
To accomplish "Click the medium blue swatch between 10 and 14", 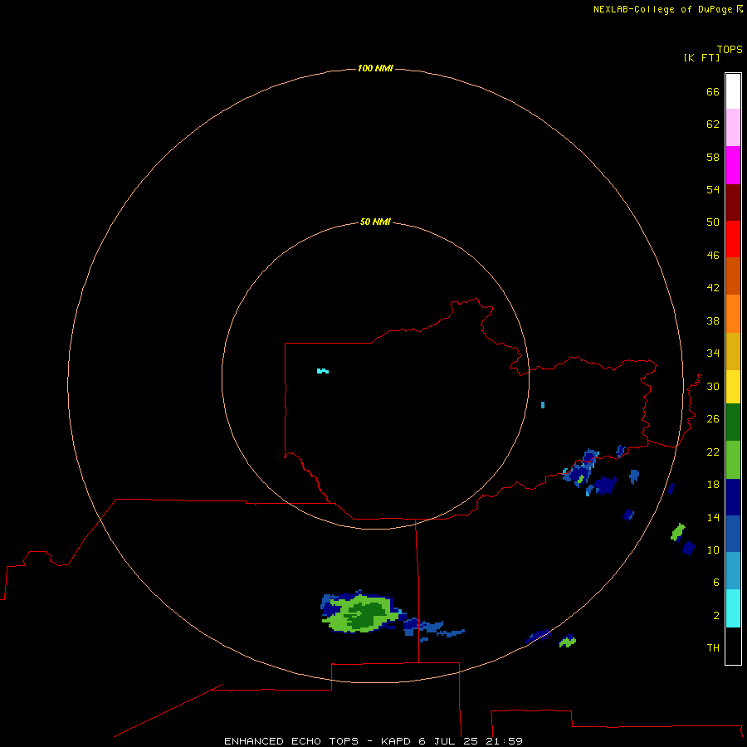I will click(733, 534).
